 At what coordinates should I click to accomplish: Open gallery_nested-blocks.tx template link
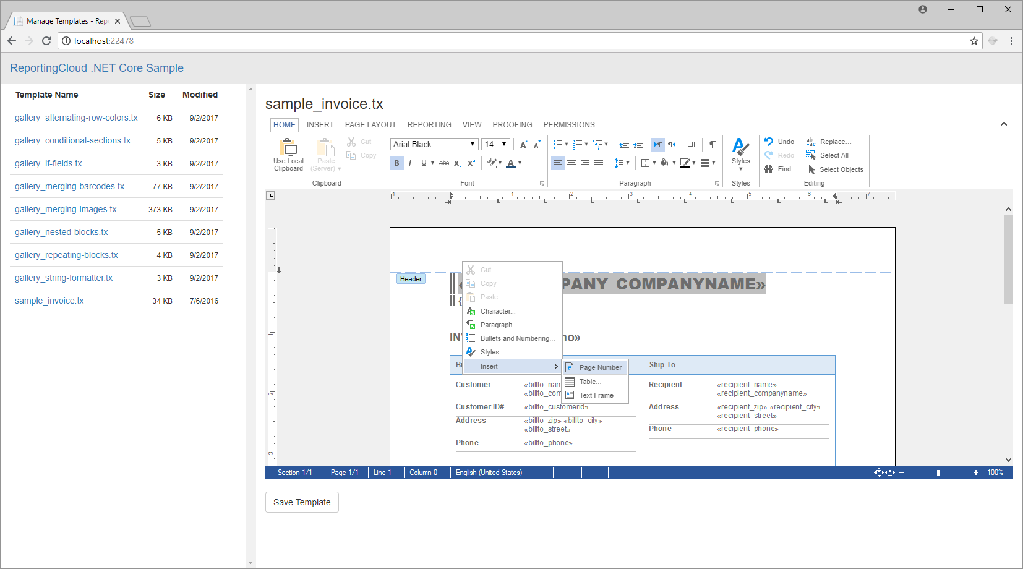(x=61, y=232)
